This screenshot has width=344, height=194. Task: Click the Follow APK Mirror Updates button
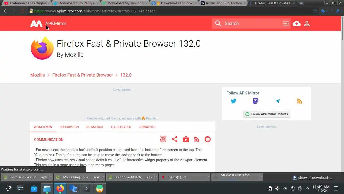pos(267,114)
